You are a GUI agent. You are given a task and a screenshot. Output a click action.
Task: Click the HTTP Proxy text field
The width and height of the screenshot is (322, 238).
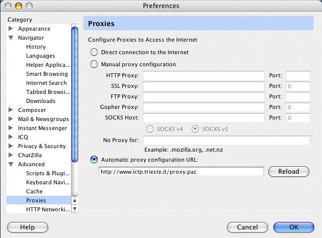click(204, 76)
